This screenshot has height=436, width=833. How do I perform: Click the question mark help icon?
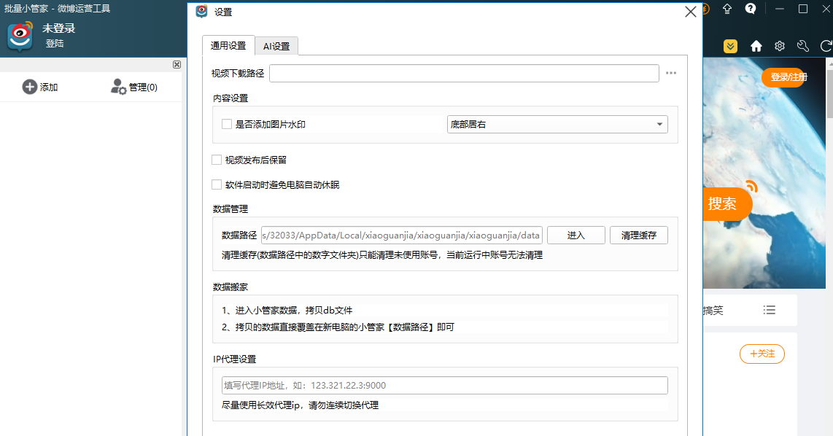pos(751,9)
